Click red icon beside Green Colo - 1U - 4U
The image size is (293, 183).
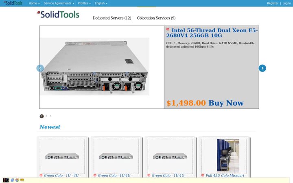point(41,175)
